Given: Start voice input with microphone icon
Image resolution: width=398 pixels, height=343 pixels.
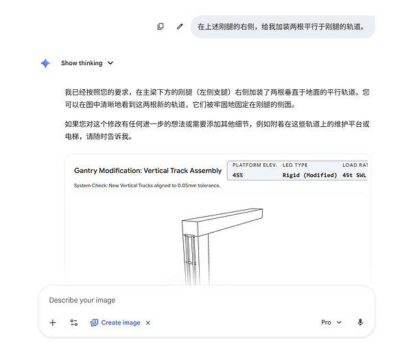Looking at the screenshot, I should [x=360, y=322].
